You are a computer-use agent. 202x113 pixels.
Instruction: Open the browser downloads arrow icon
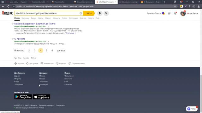point(199,6)
